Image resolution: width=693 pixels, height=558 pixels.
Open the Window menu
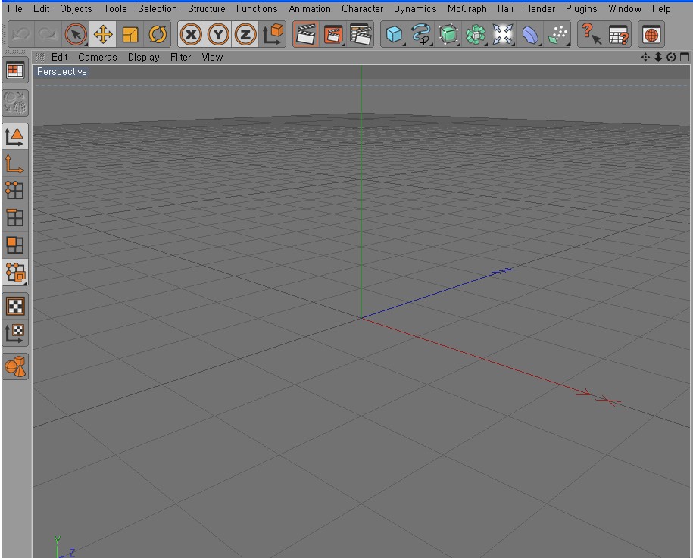(x=625, y=8)
